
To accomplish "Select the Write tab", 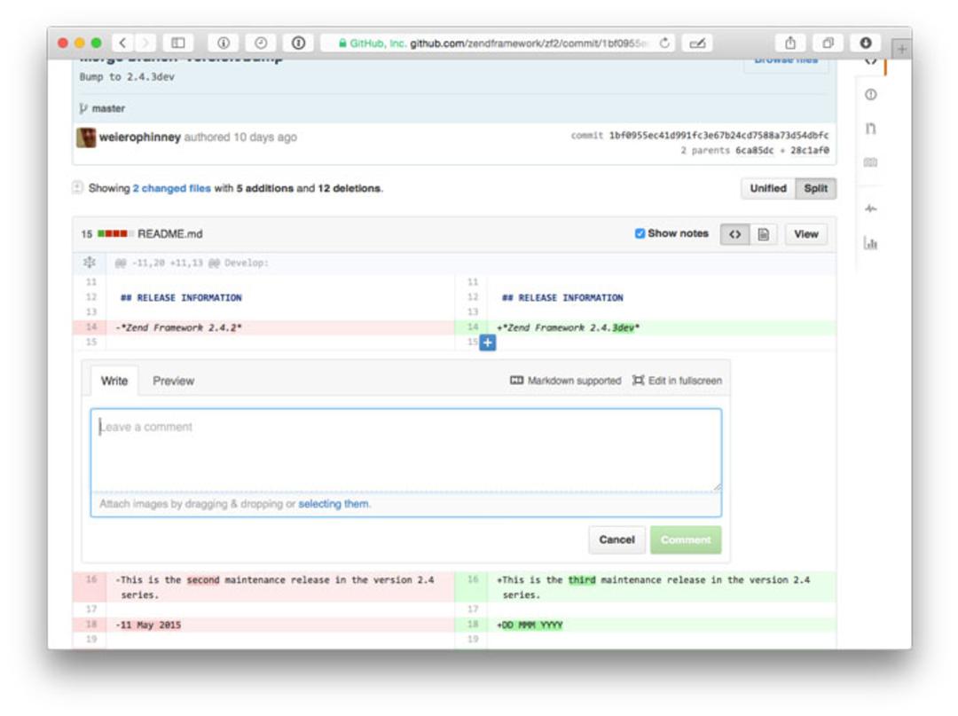I will coord(114,382).
